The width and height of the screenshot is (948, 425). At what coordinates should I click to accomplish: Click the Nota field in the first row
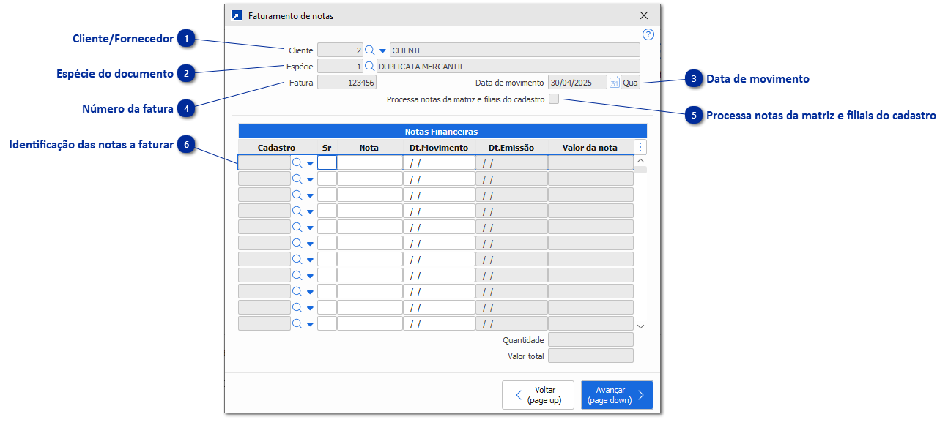(x=369, y=162)
